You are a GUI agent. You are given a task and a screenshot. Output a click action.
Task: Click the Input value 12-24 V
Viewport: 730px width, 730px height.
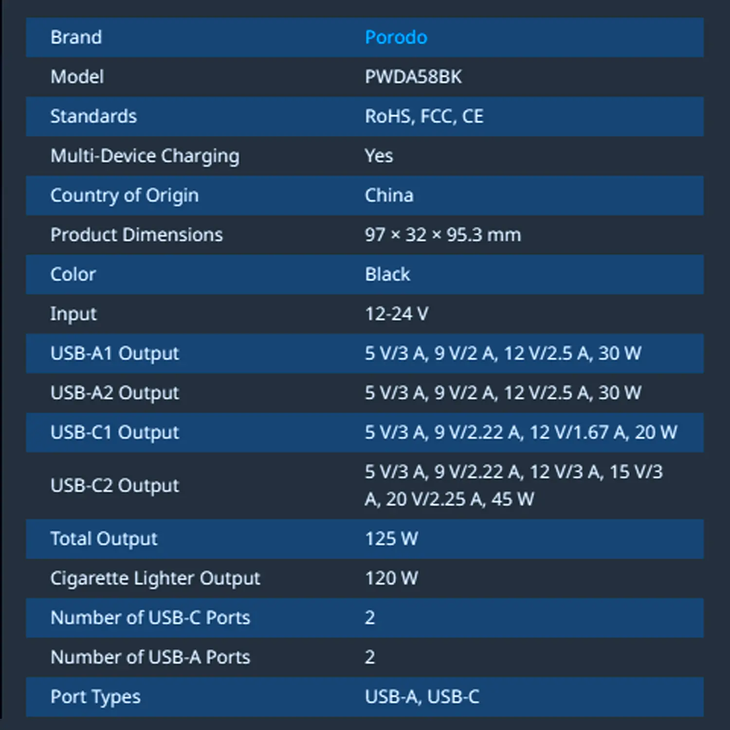pyautogui.click(x=397, y=314)
